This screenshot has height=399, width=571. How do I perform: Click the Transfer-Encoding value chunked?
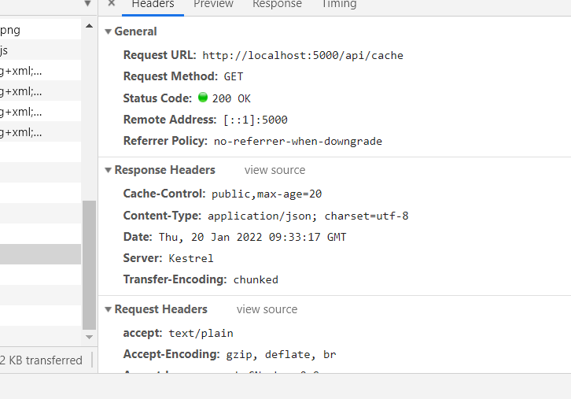coord(256,279)
